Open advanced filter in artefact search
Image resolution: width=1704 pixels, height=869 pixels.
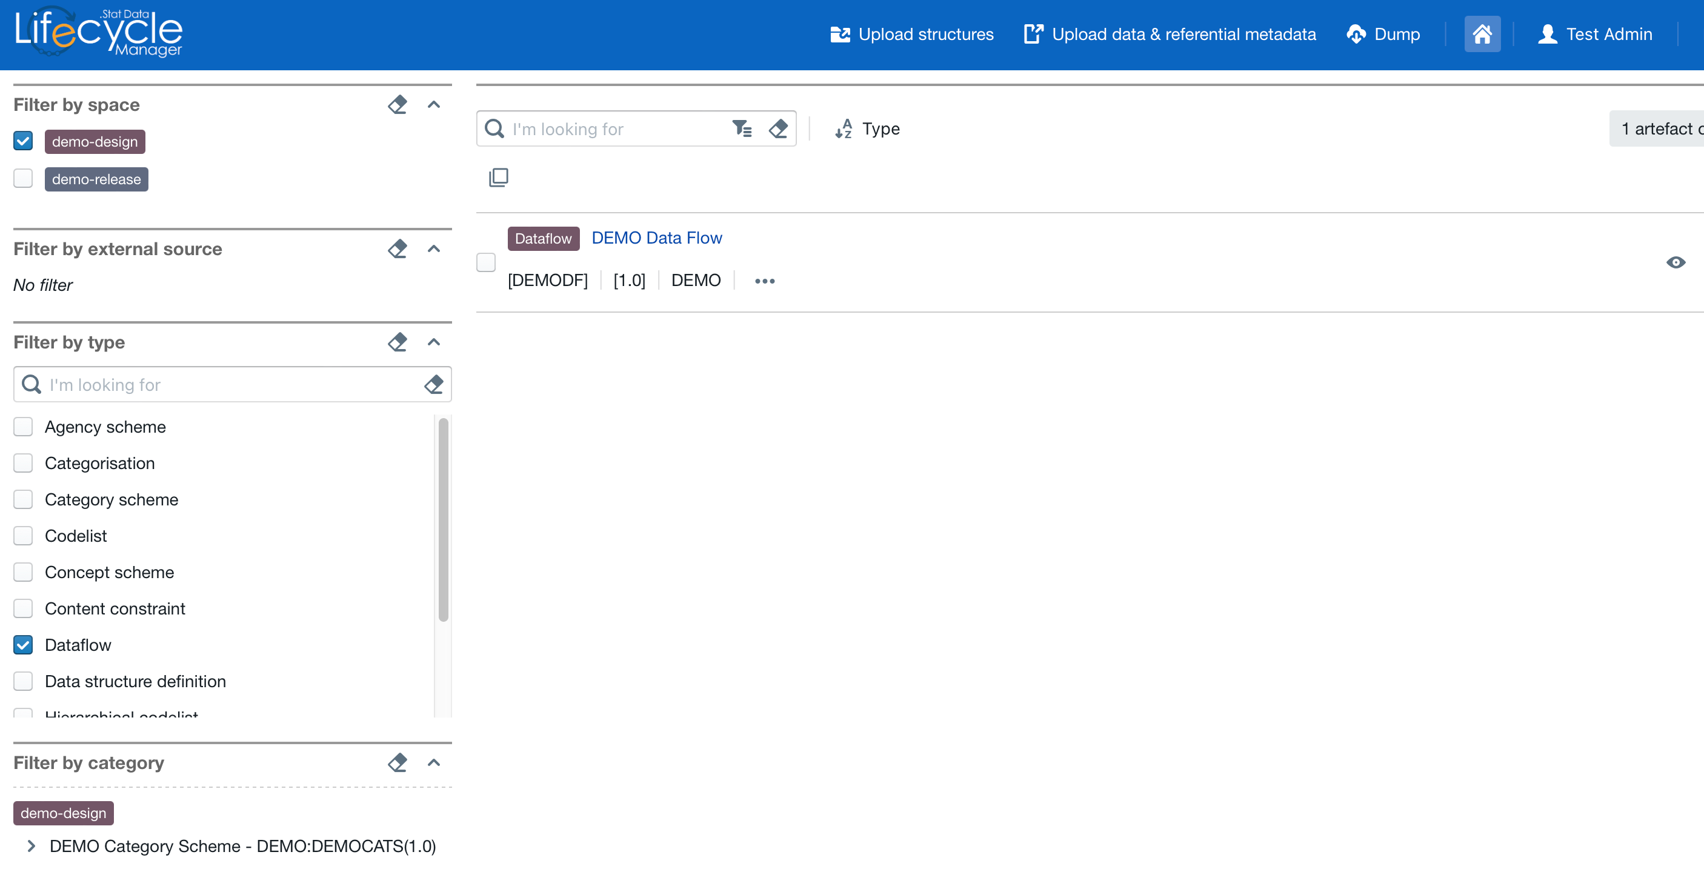click(x=742, y=128)
